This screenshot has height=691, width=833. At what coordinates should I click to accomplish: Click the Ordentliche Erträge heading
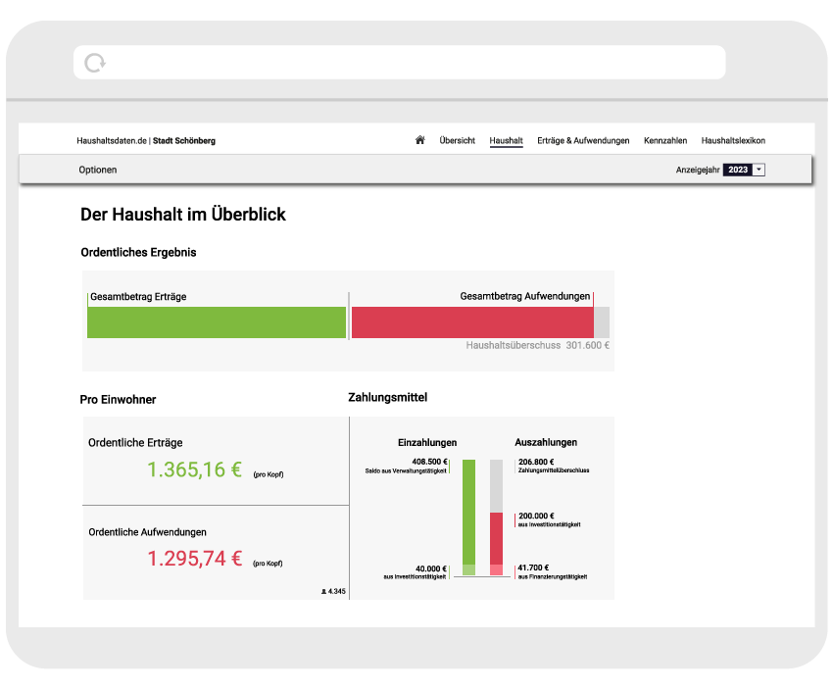pyautogui.click(x=135, y=443)
